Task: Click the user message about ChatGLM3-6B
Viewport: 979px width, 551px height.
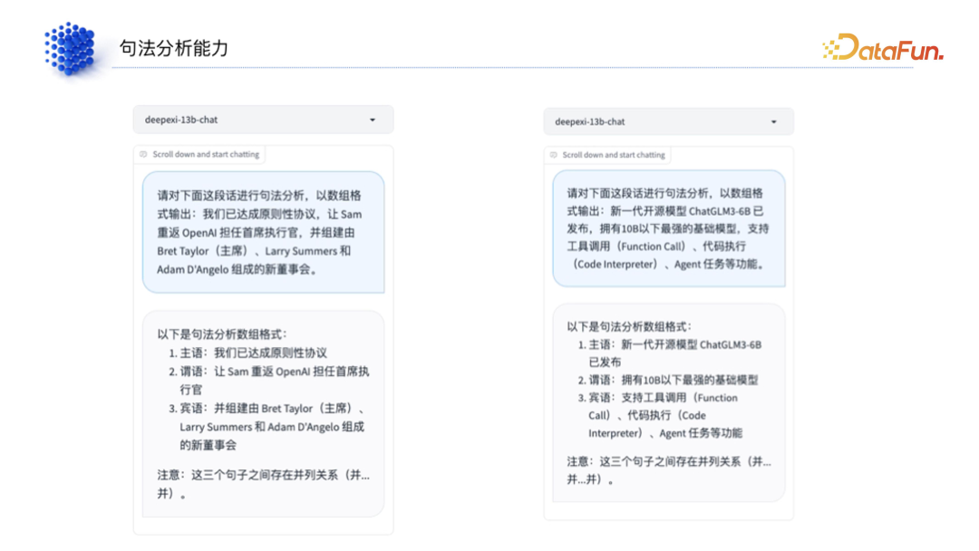Action: [669, 228]
